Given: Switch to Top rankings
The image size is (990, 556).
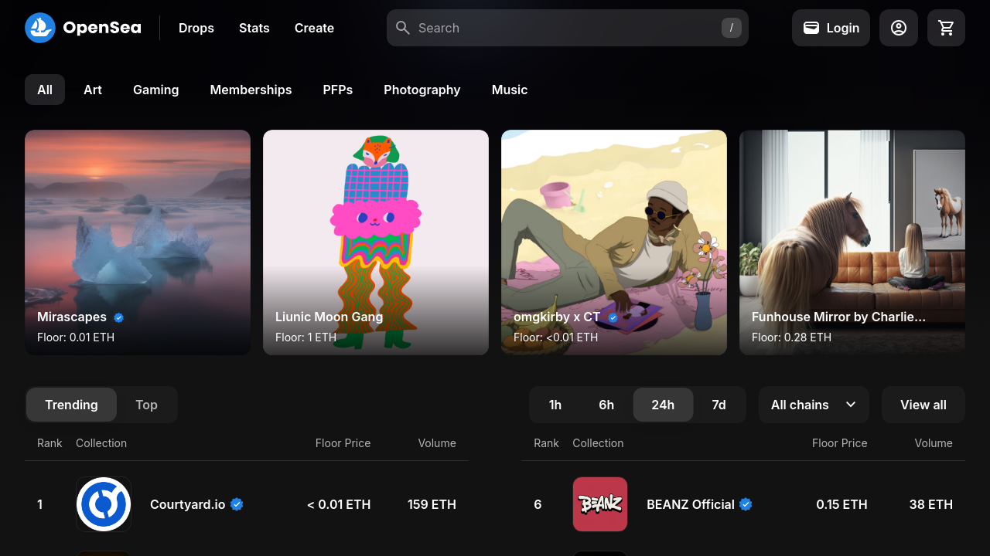Looking at the screenshot, I should point(146,405).
